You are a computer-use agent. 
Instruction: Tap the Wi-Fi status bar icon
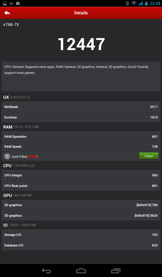coord(134,3)
